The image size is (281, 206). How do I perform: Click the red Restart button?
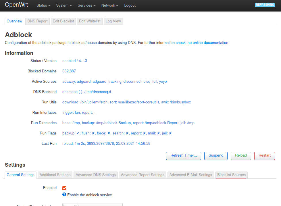[265, 156]
